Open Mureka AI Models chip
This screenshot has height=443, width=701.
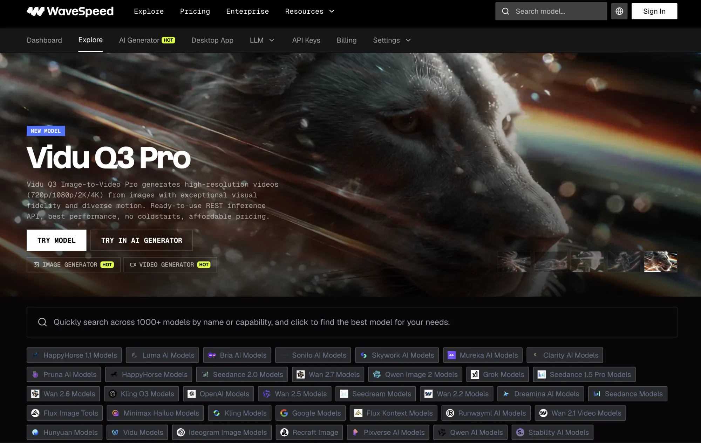click(483, 355)
